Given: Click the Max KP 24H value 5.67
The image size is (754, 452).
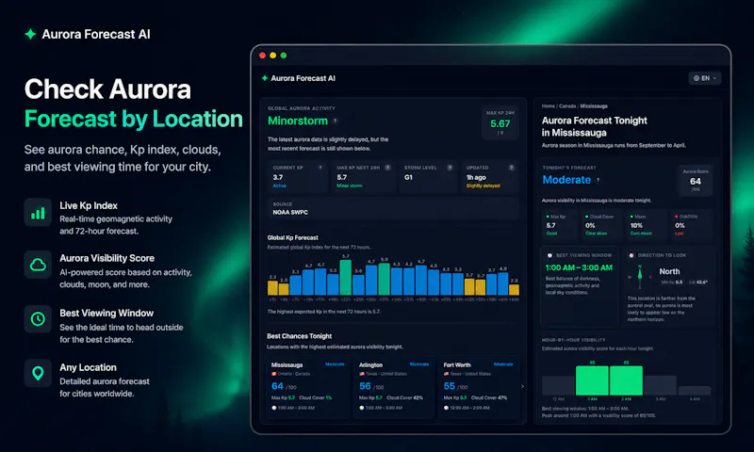Looking at the screenshot, I should (500, 124).
